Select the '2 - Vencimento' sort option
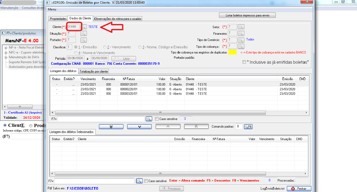Image resolution: width=357 pixels, height=192 pixels. tap(105, 47)
